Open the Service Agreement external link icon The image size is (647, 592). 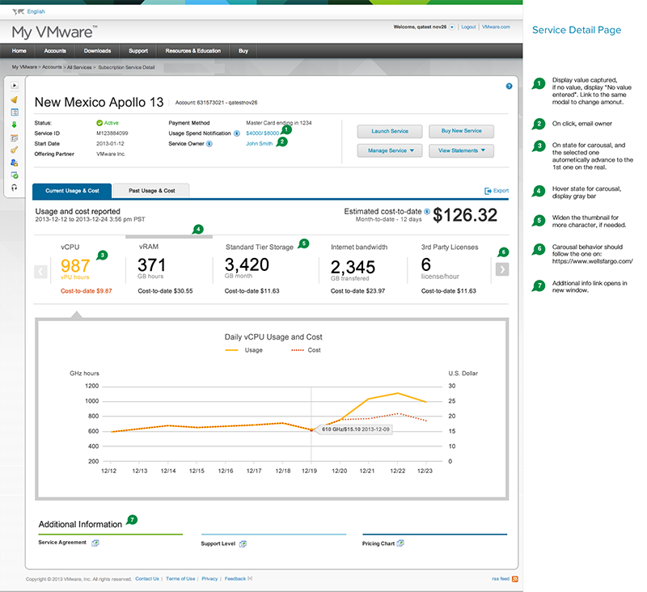95,543
